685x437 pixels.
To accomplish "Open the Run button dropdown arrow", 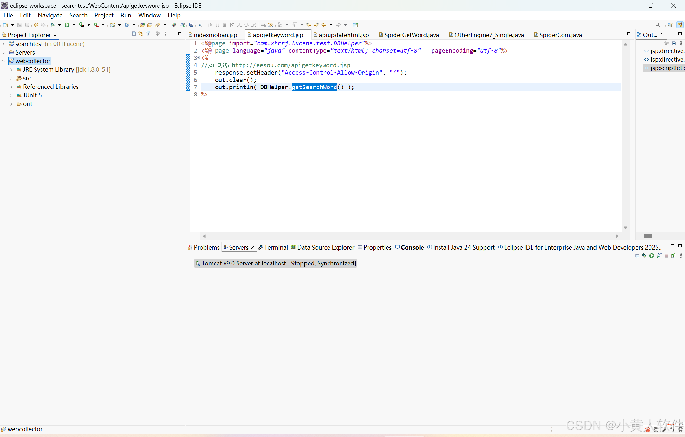I will coord(74,25).
